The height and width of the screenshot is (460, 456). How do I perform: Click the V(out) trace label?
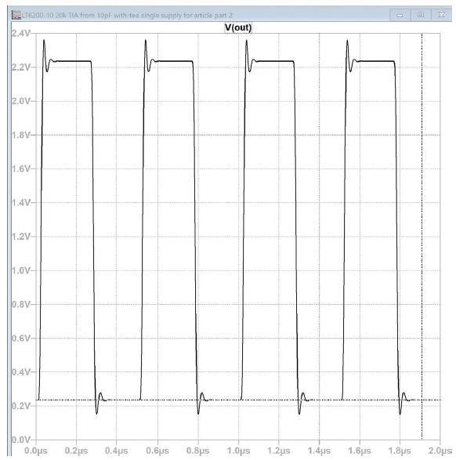238,27
